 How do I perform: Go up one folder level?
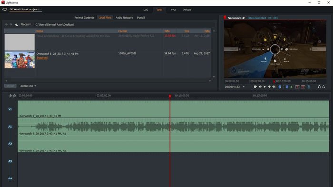coord(16,25)
